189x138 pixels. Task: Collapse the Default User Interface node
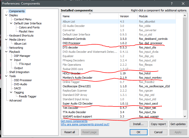pyautogui.click(x=11, y=23)
